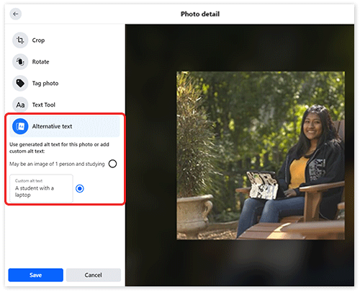Click the 'Photo detail' heading
360x295 pixels.
[200, 14]
